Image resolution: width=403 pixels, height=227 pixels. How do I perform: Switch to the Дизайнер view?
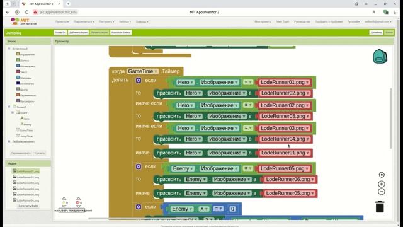click(376, 32)
